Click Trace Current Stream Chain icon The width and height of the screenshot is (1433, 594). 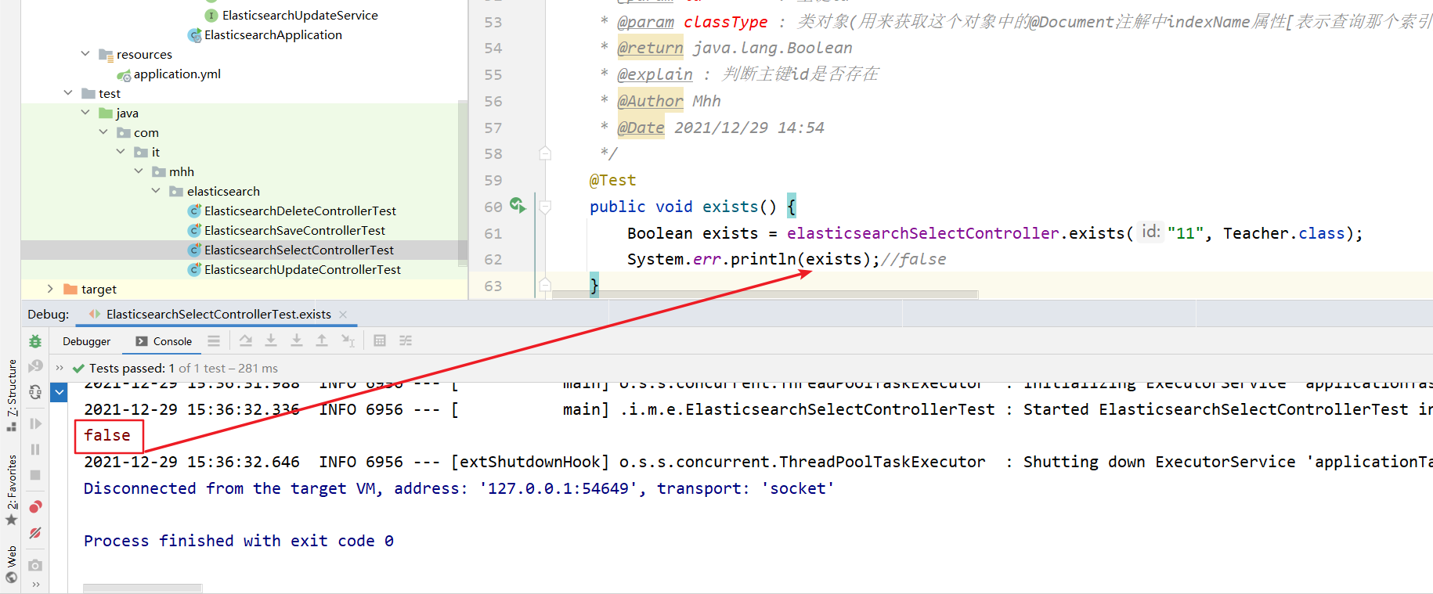pos(406,340)
